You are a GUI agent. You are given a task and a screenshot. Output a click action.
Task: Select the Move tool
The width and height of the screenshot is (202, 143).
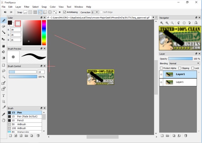tap(3, 39)
